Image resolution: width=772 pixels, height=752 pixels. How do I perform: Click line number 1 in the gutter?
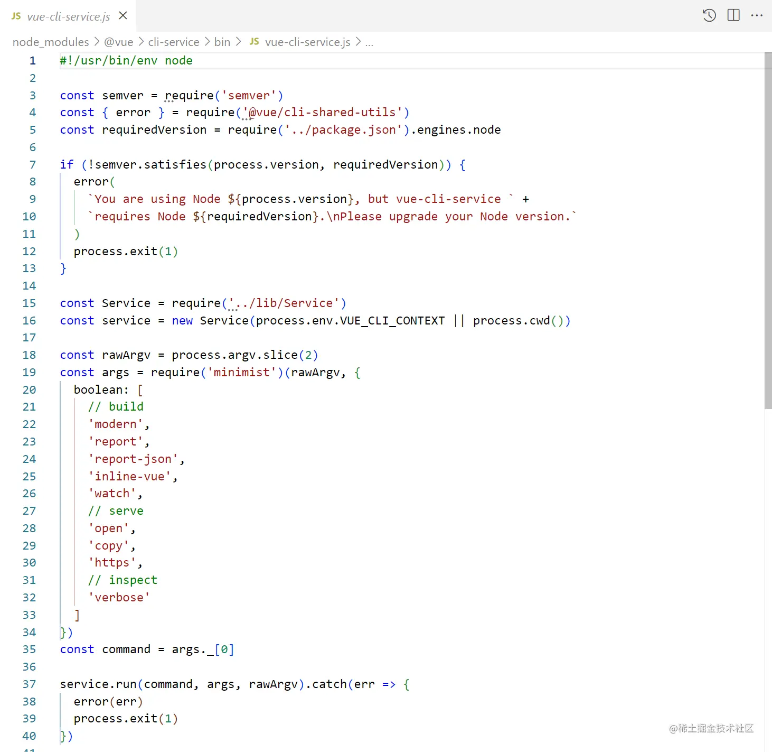pyautogui.click(x=33, y=61)
